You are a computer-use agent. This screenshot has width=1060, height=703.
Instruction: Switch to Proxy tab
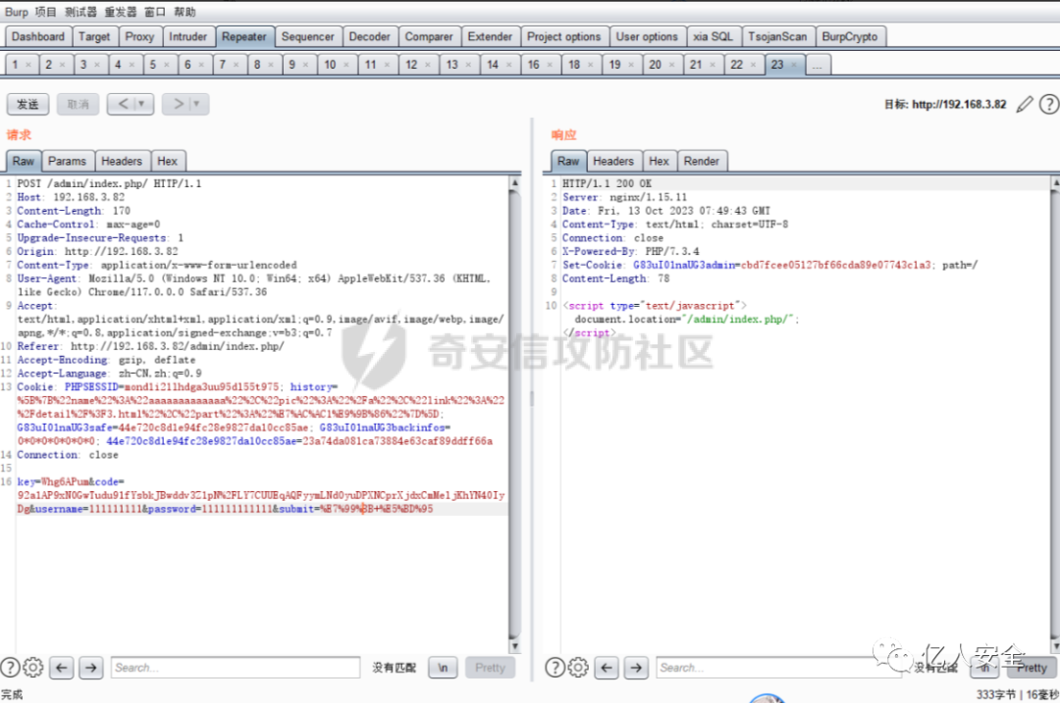click(139, 36)
